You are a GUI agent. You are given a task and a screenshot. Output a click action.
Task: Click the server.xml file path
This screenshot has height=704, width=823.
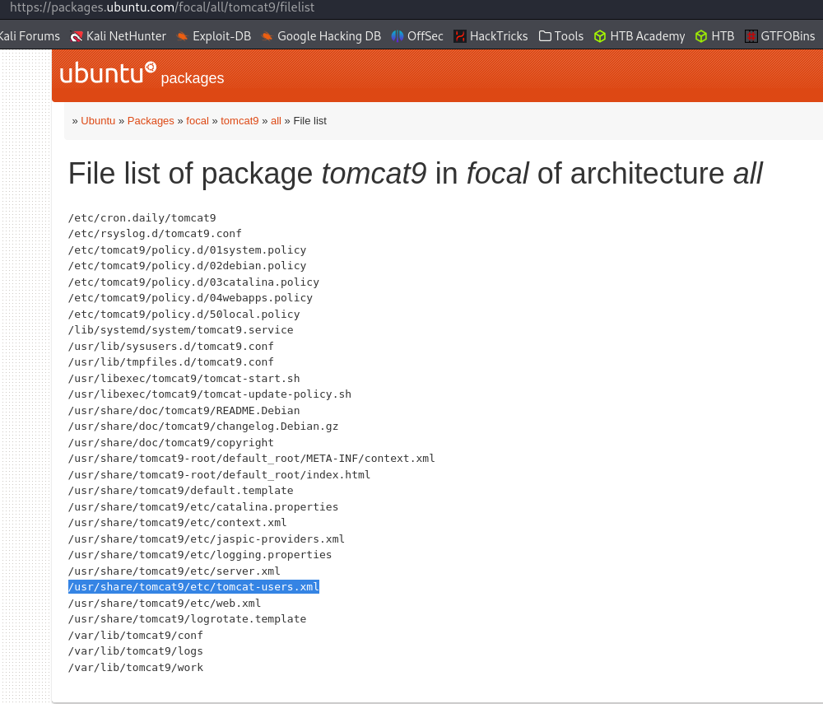click(174, 571)
